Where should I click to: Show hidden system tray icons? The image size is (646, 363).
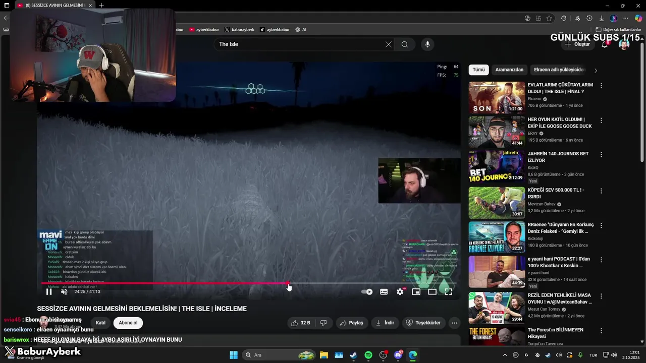[505, 355]
